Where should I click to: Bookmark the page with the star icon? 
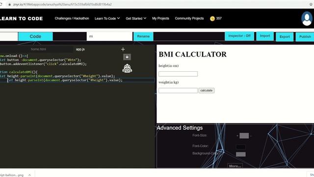311,4
